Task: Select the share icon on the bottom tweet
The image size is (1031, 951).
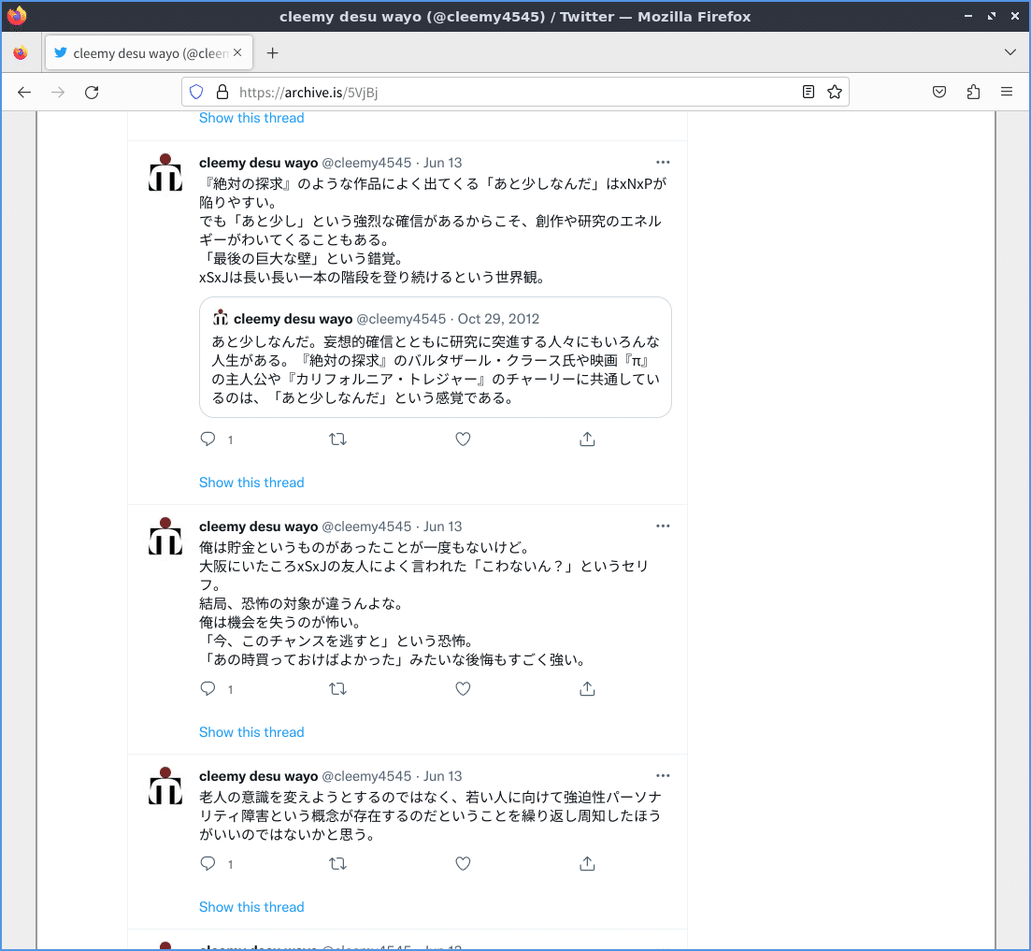Action: click(587, 863)
